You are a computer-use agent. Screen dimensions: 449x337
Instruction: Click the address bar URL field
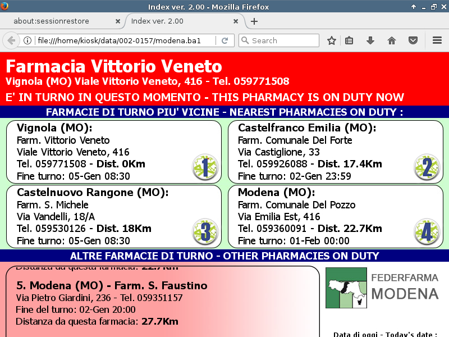[x=126, y=40]
